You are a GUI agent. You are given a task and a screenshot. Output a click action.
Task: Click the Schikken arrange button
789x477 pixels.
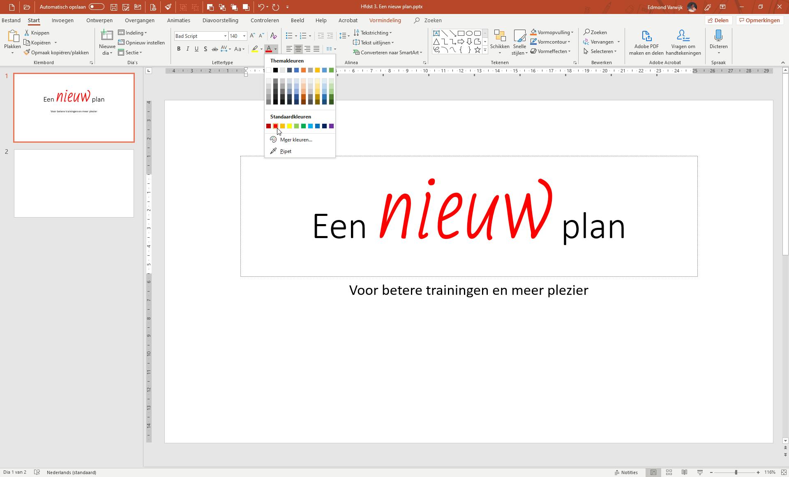coord(500,42)
